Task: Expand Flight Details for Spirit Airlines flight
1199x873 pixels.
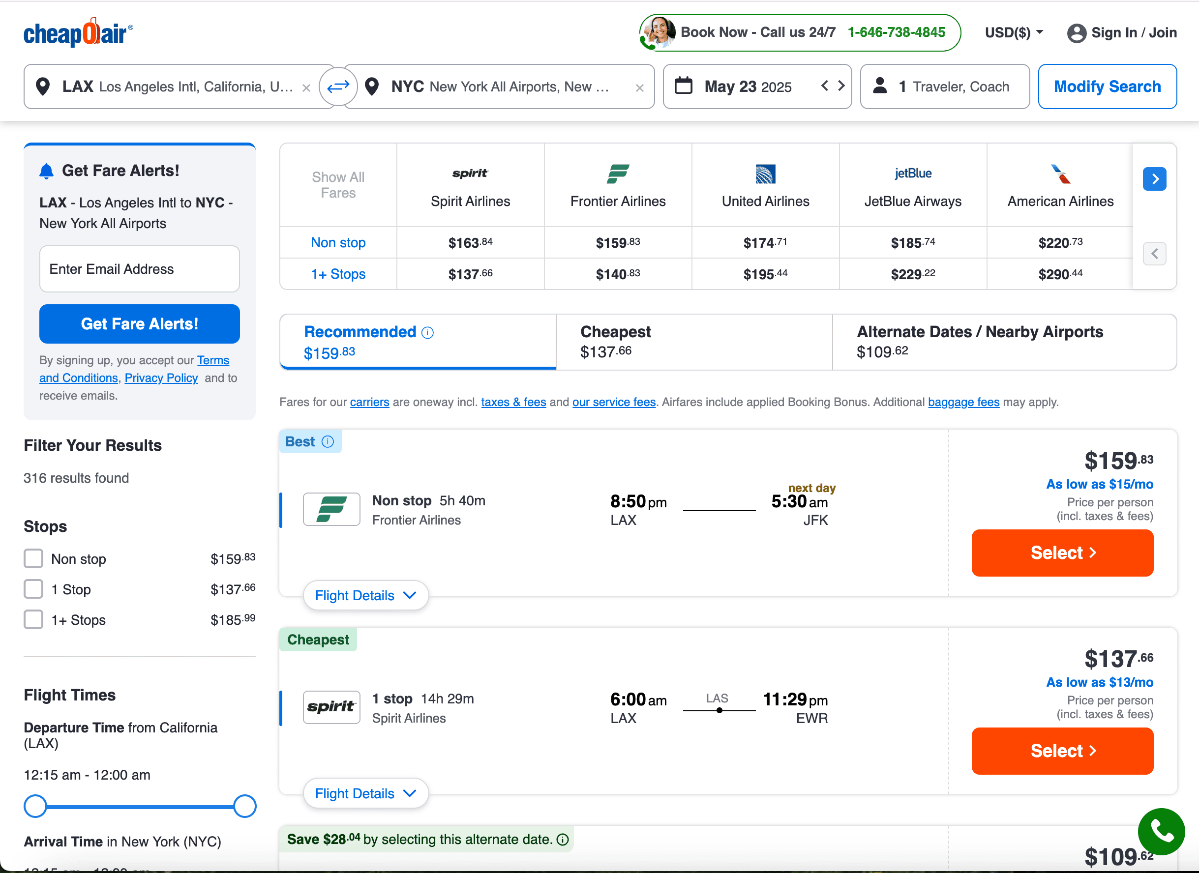Action: (x=365, y=793)
